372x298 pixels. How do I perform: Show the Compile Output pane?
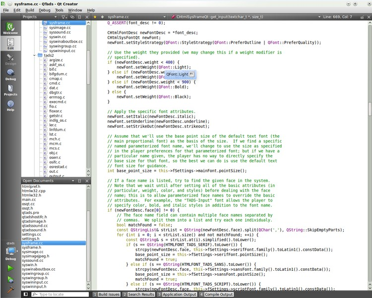pos(216,295)
